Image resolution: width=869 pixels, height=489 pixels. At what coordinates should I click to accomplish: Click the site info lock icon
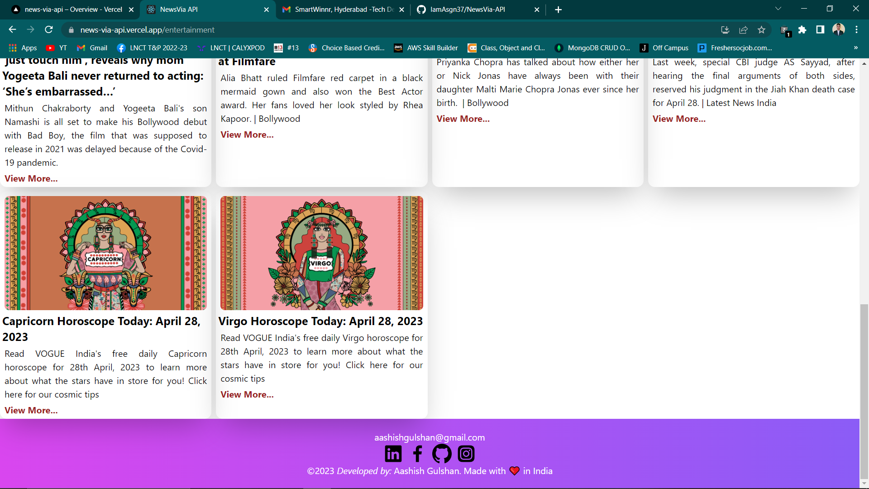click(71, 30)
